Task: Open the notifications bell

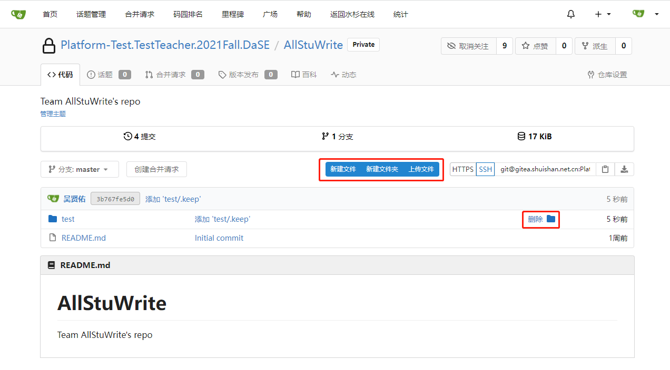Action: (x=571, y=14)
